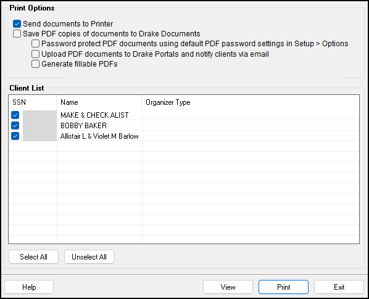The image size is (369, 299).
Task: Deselect the MAKE & CHECK ALIST client checkbox
Action: pos(15,115)
